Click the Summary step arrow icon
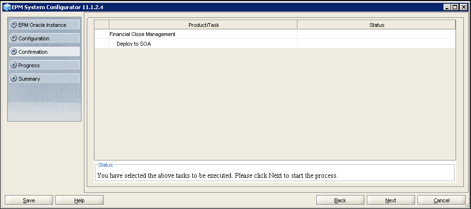Screen dimensions: 471x209 point(14,78)
